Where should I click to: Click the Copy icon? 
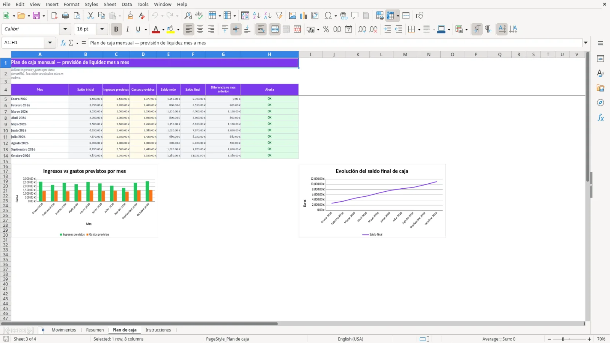click(101, 16)
